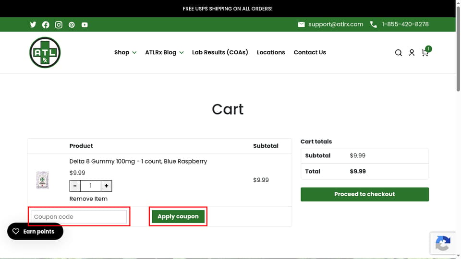Click the Cart totals heading
461x259 pixels.
point(316,141)
